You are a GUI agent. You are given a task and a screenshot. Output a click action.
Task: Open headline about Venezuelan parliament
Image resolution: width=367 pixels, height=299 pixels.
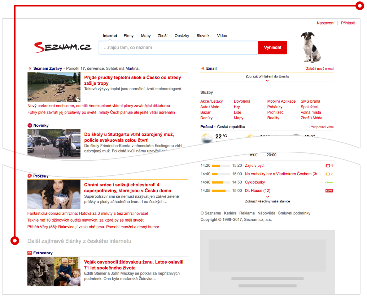pyautogui.click(x=99, y=106)
